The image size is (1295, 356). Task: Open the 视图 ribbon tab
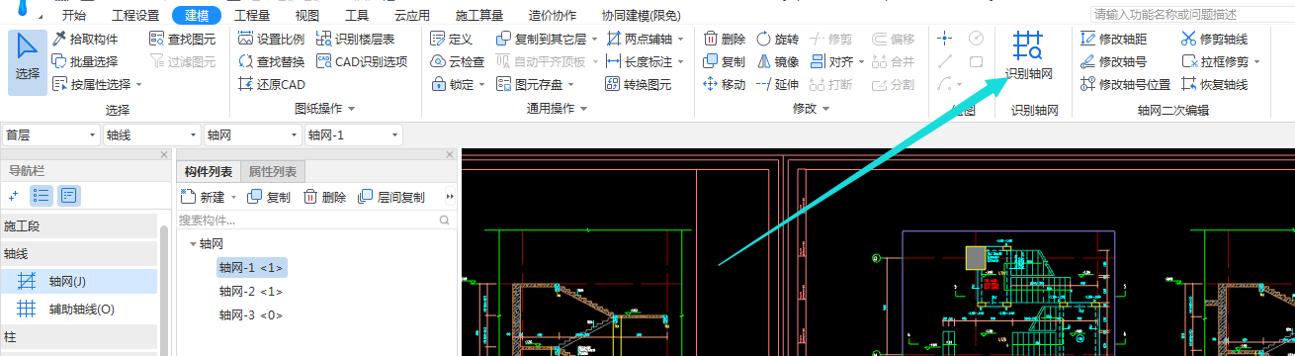pos(307,15)
